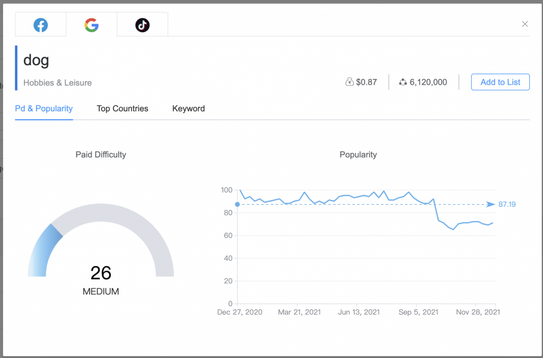Image resolution: width=543 pixels, height=358 pixels.
Task: Switch to the Google platform icon
Action: 91,24
